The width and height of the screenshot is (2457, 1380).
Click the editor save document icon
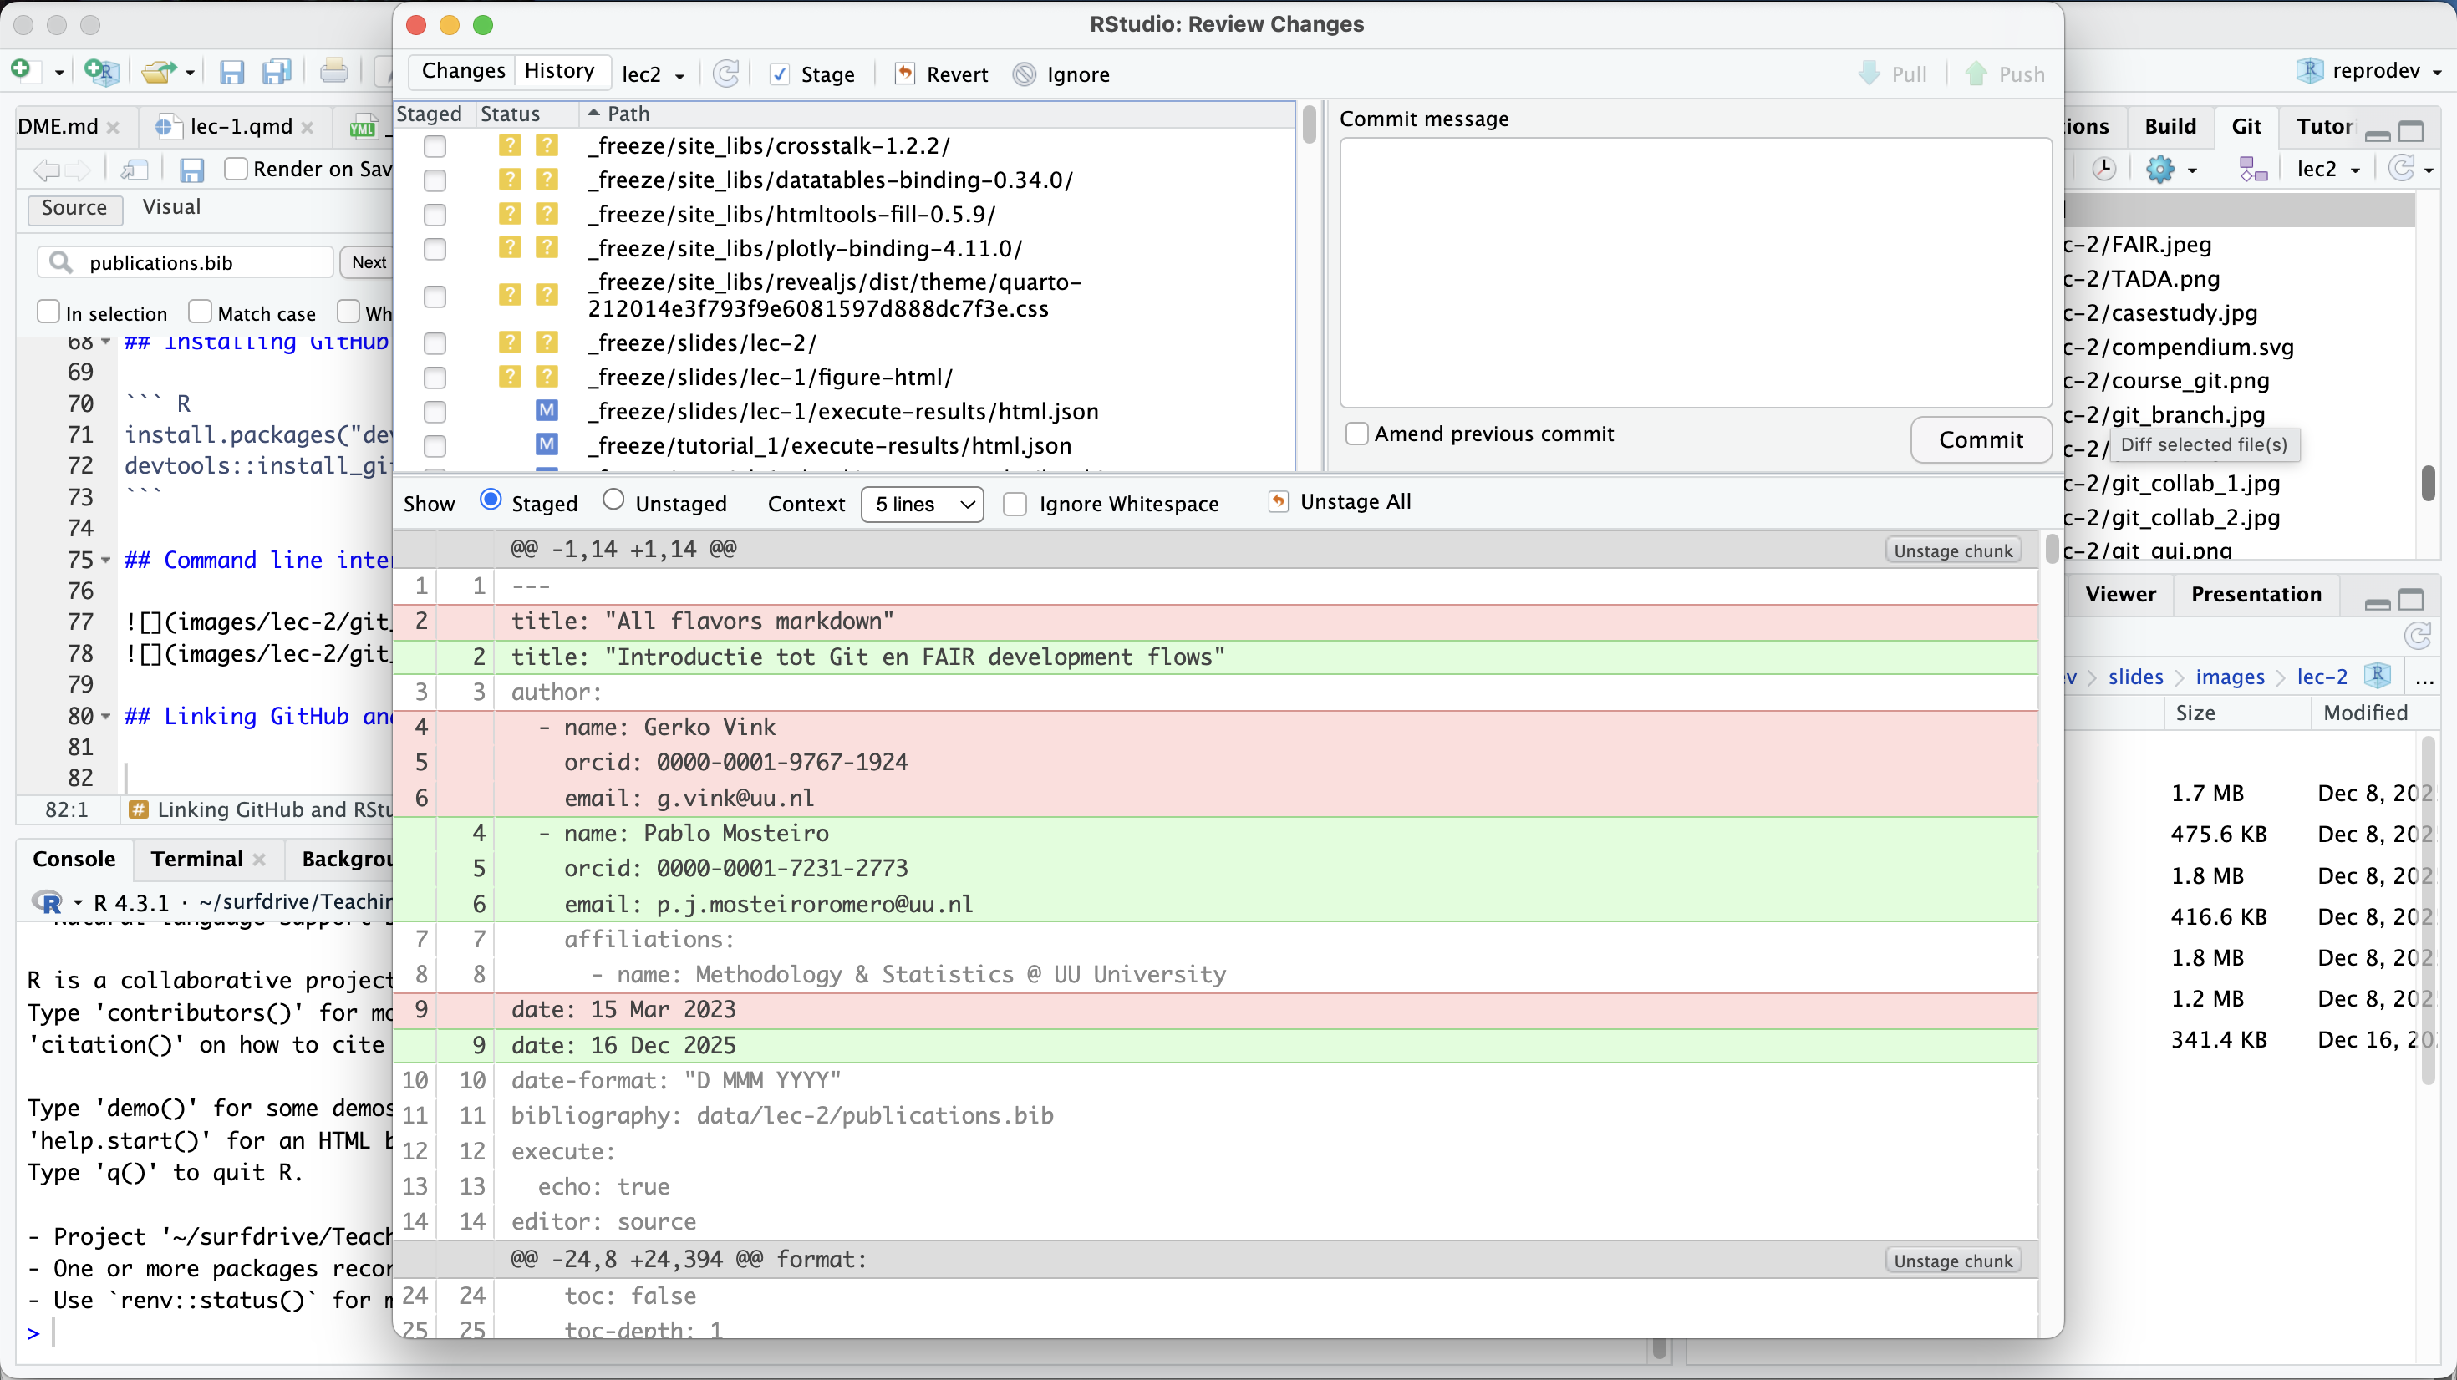pyautogui.click(x=191, y=170)
